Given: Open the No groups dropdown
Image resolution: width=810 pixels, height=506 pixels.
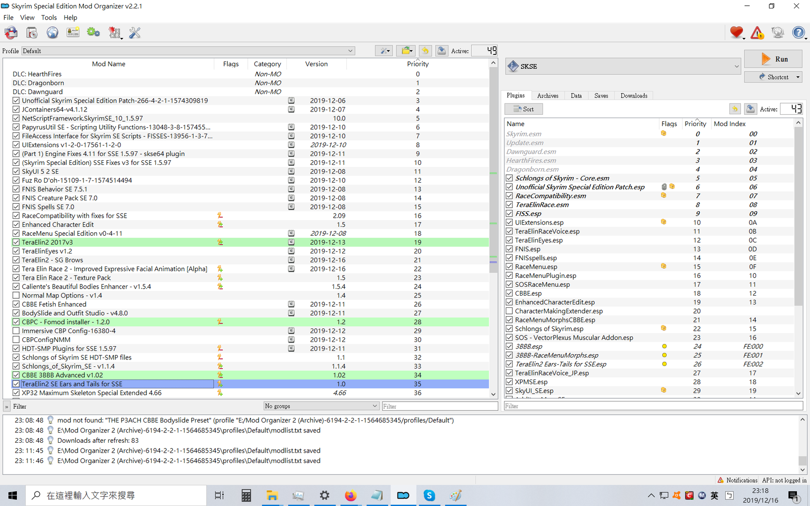Looking at the screenshot, I should point(321,406).
